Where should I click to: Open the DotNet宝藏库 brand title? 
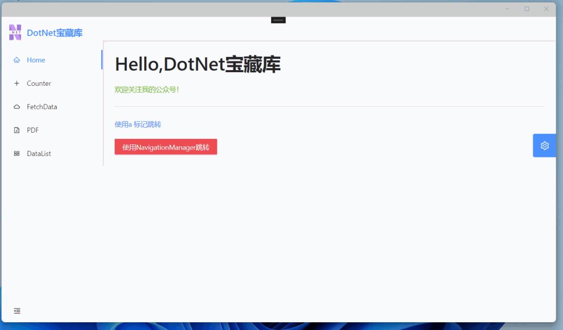[x=55, y=33]
